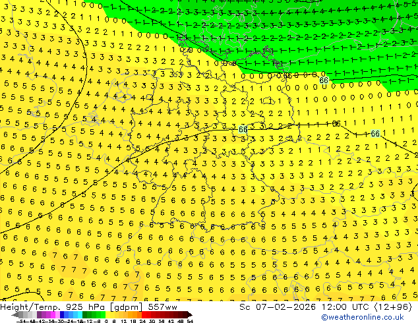Click the bright red legend swatch at 24

pos(144,314)
